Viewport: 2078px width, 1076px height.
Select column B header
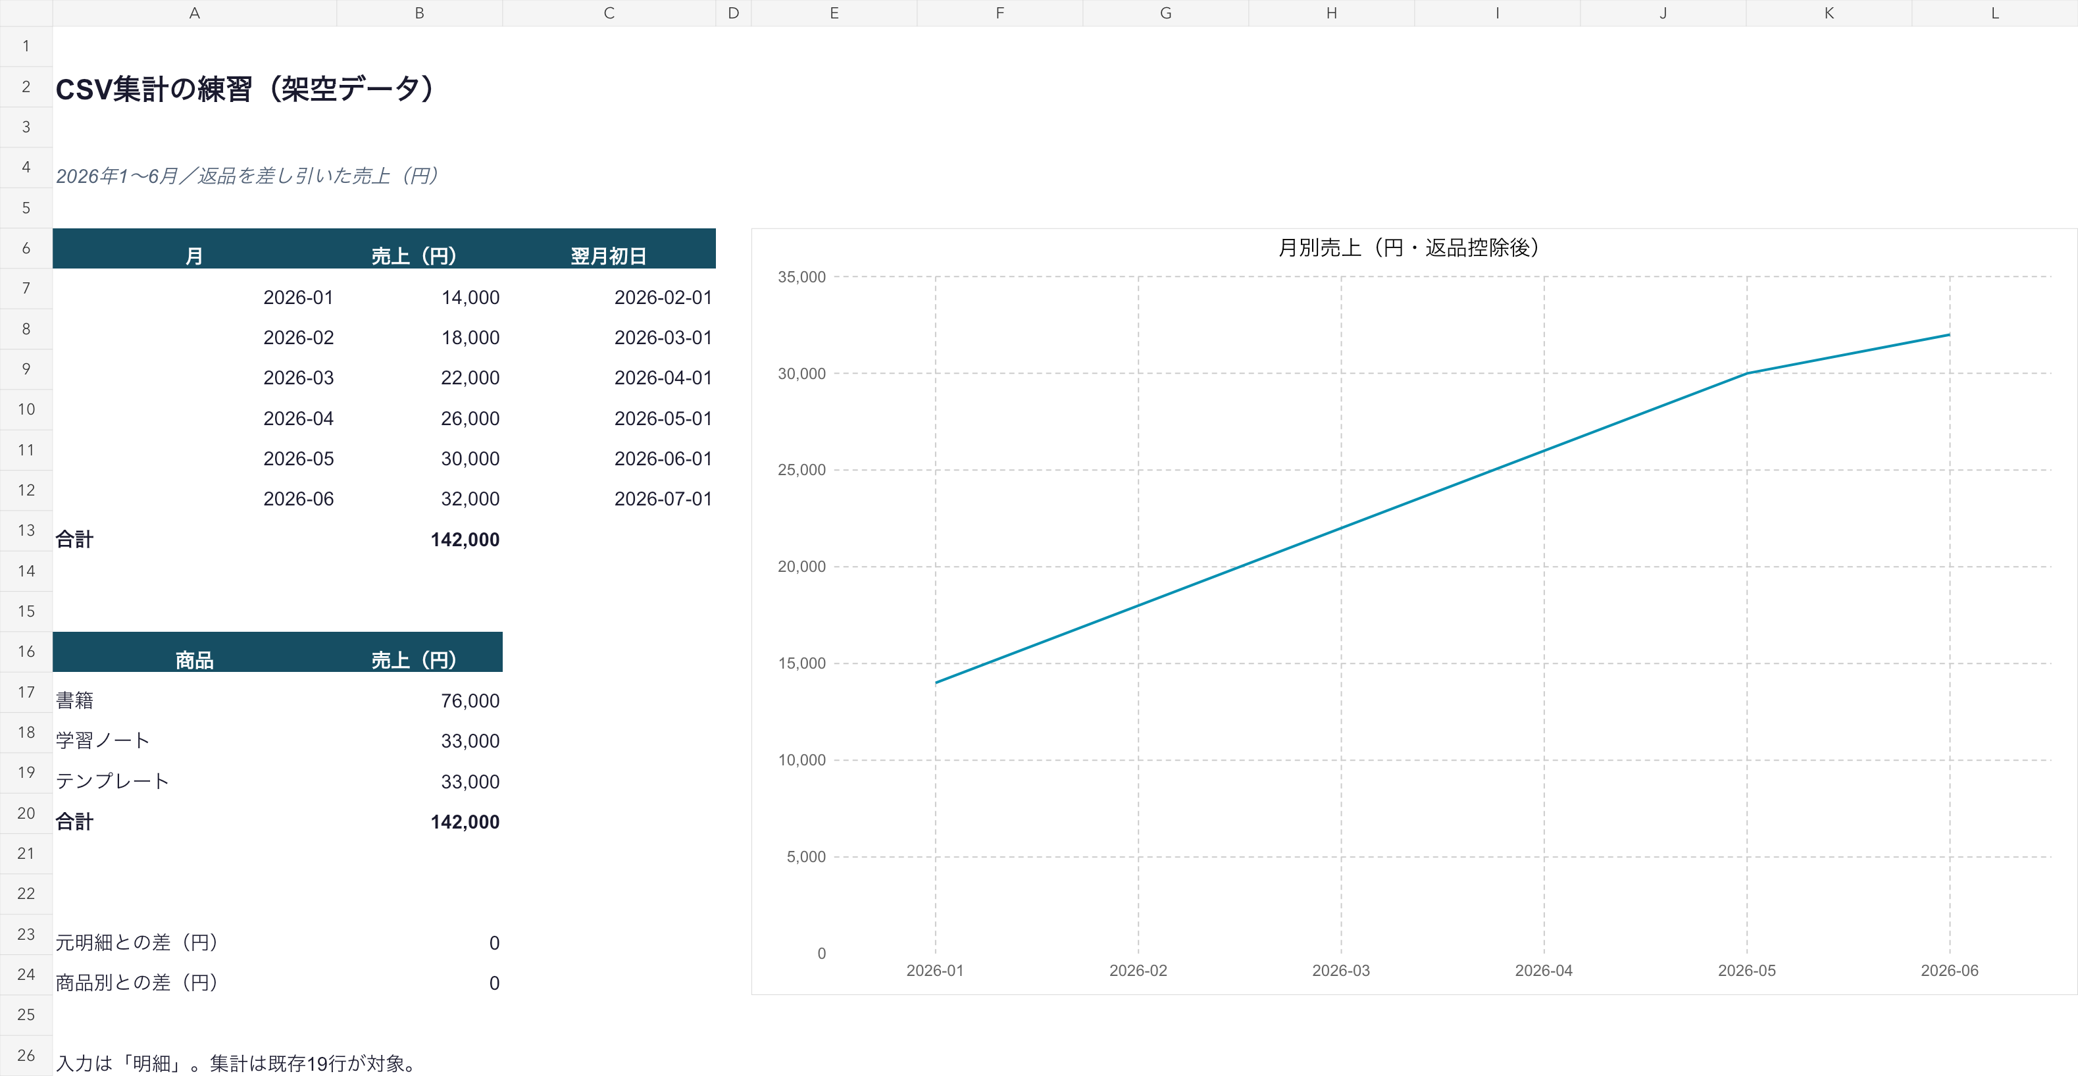pos(419,13)
